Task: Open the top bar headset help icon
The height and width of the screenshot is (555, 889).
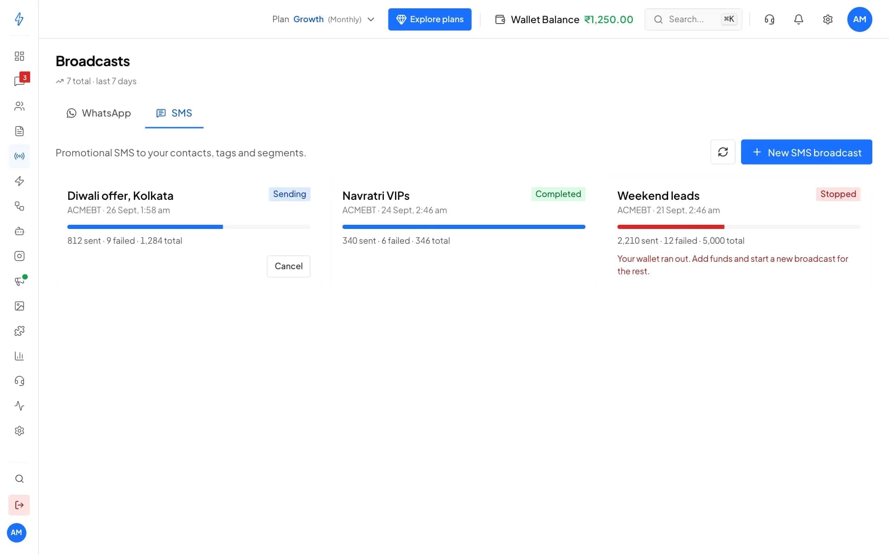Action: point(770,19)
